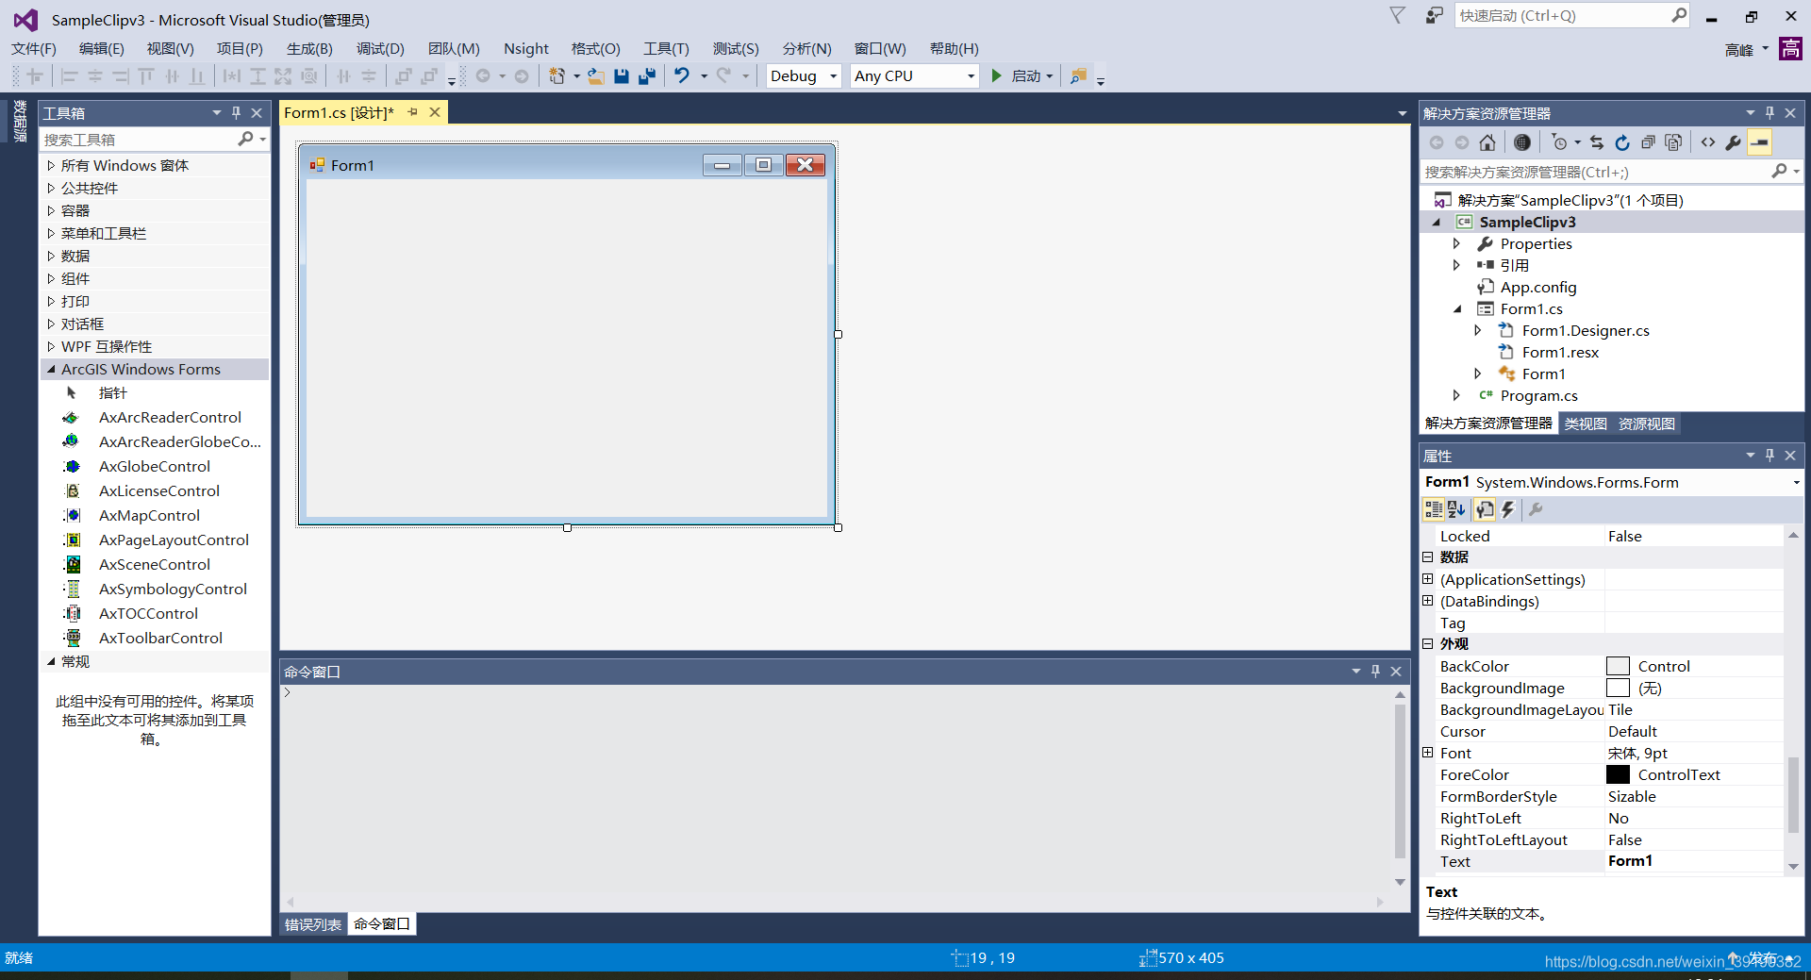Toggle pin on the command window

click(1375, 672)
